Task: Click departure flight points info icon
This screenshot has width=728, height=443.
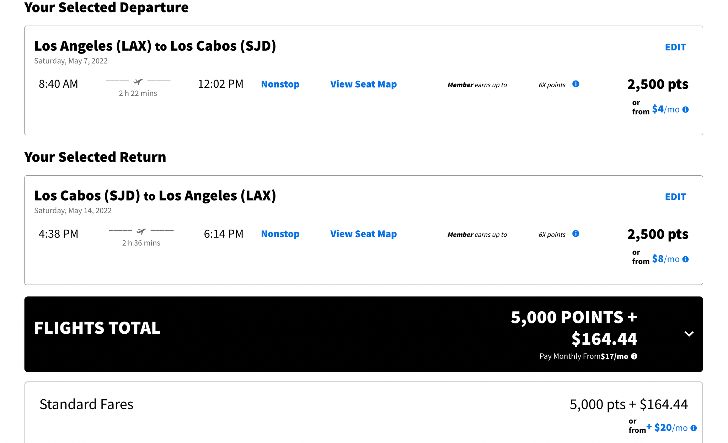Action: 576,84
